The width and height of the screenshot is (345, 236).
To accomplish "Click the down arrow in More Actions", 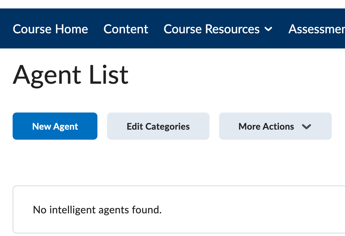I will point(306,126).
